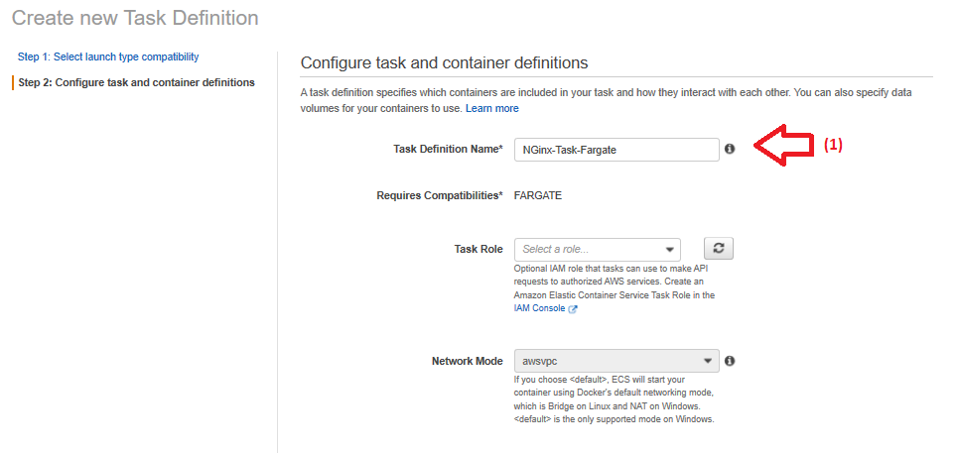
Task: Click the external link icon after IAM Console
Action: pos(573,309)
